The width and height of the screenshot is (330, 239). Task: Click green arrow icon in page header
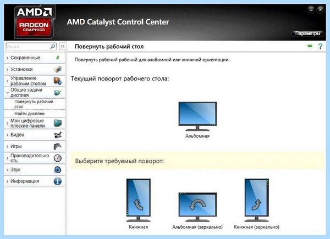point(310,46)
